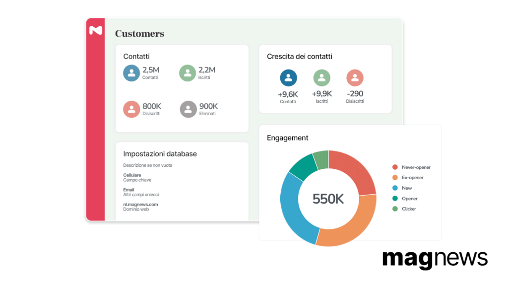Toggle the Opener legend entry
The width and height of the screenshot is (508, 286).
click(x=405, y=199)
